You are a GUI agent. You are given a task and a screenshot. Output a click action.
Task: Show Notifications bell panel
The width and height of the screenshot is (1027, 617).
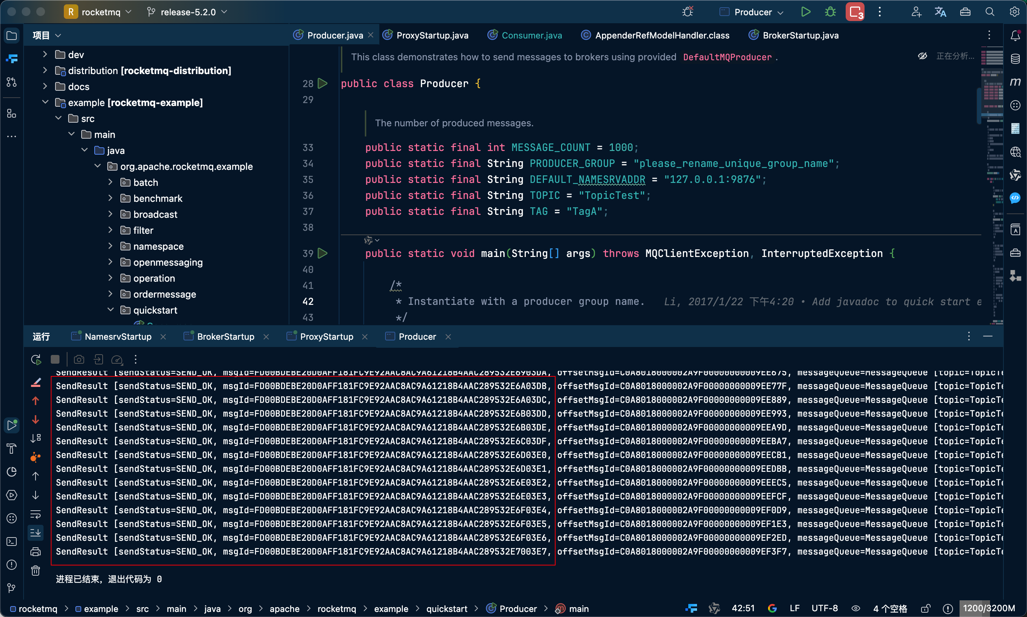point(1015,36)
